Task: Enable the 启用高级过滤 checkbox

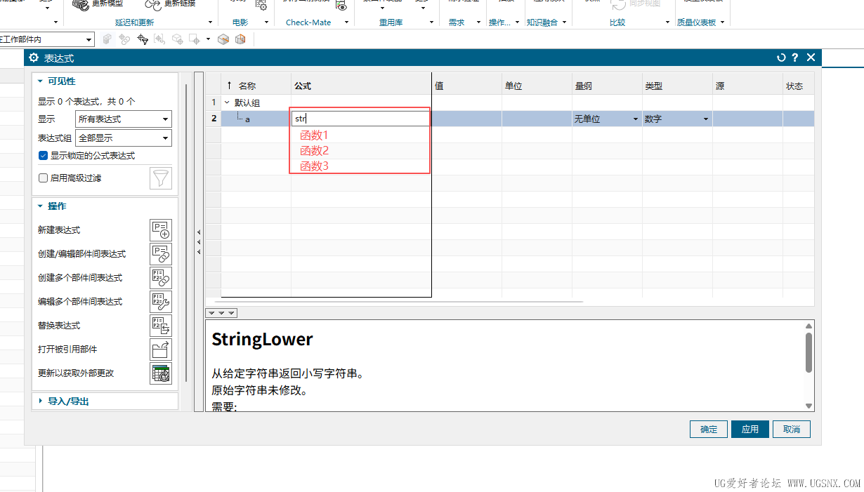Action: pos(44,178)
